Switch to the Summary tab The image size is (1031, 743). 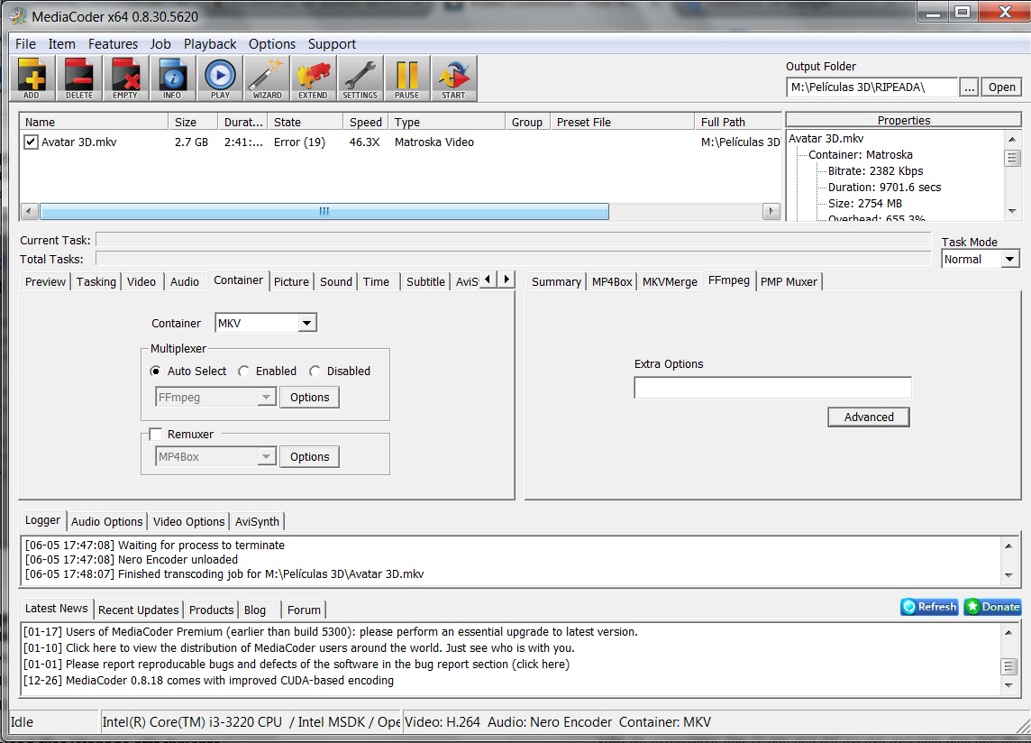[556, 281]
